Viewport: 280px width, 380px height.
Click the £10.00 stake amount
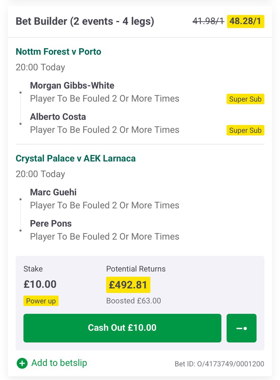[x=40, y=284]
